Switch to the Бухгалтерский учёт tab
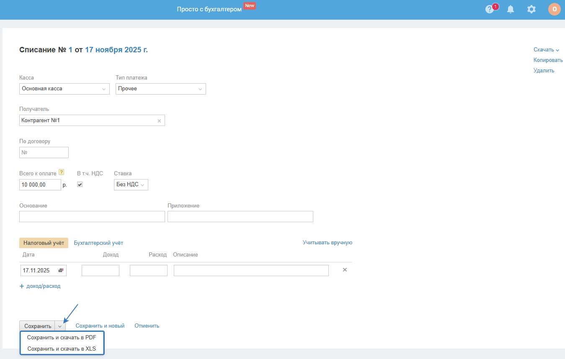Screen dimensions: 565x359 (98, 243)
